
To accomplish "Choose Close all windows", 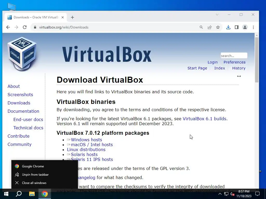I will click(x=45, y=183).
